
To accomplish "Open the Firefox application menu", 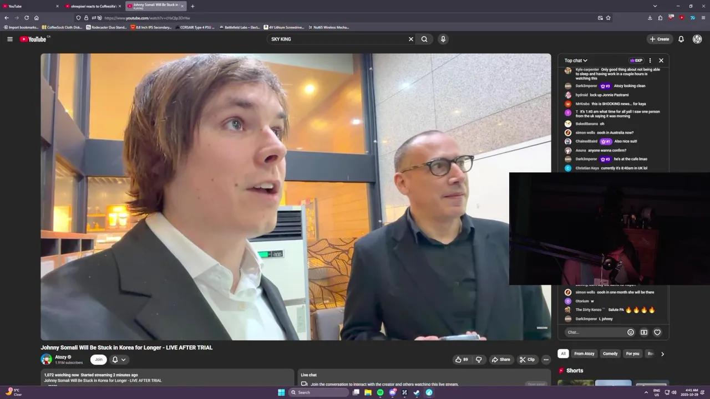I will pyautogui.click(x=703, y=18).
